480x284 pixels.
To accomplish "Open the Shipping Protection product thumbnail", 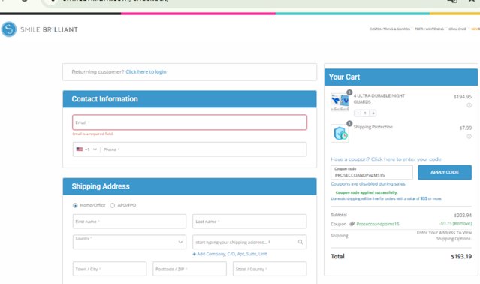I will (340, 134).
